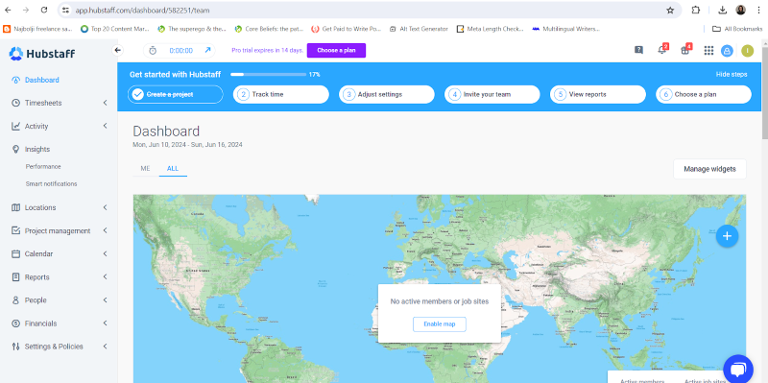Screen dimensions: 768x383
Task: Click the Financials dollar icon
Action: tap(15, 323)
